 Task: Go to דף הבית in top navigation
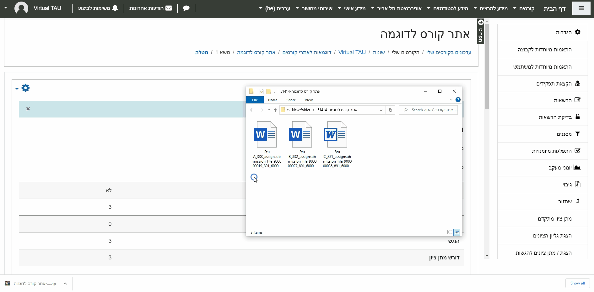point(554,8)
